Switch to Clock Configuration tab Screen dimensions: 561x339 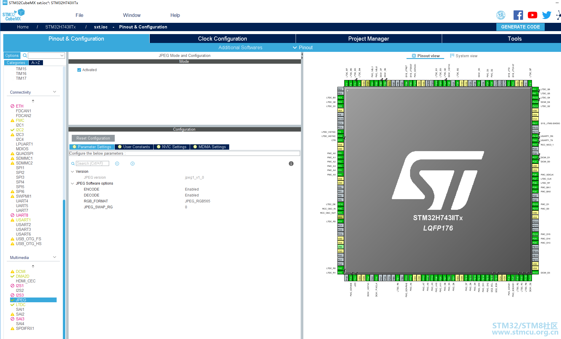point(222,39)
